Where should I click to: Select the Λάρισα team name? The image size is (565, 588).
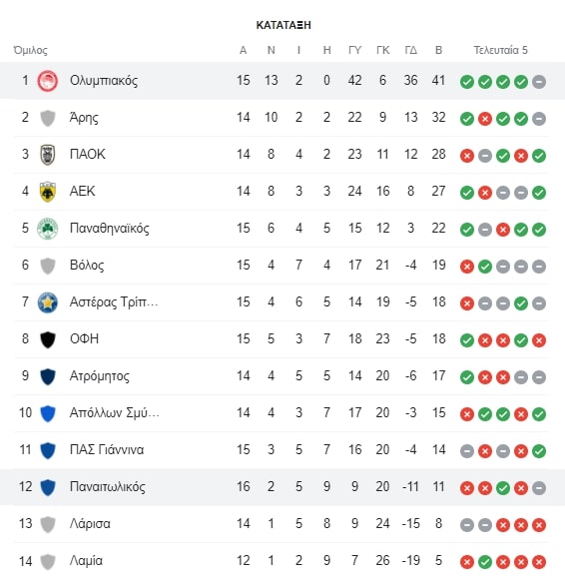pyautogui.click(x=90, y=523)
